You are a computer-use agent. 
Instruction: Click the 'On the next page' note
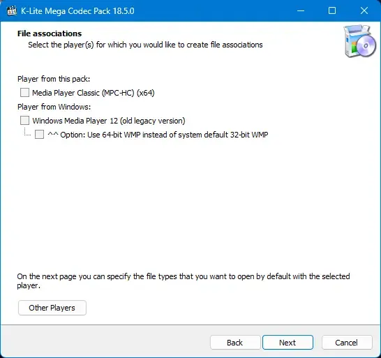click(184, 281)
